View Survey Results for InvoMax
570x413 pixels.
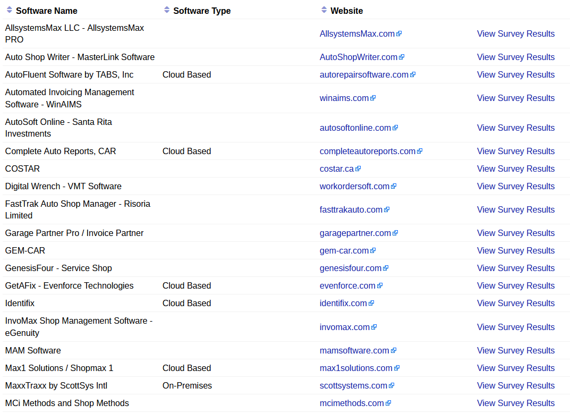515,327
